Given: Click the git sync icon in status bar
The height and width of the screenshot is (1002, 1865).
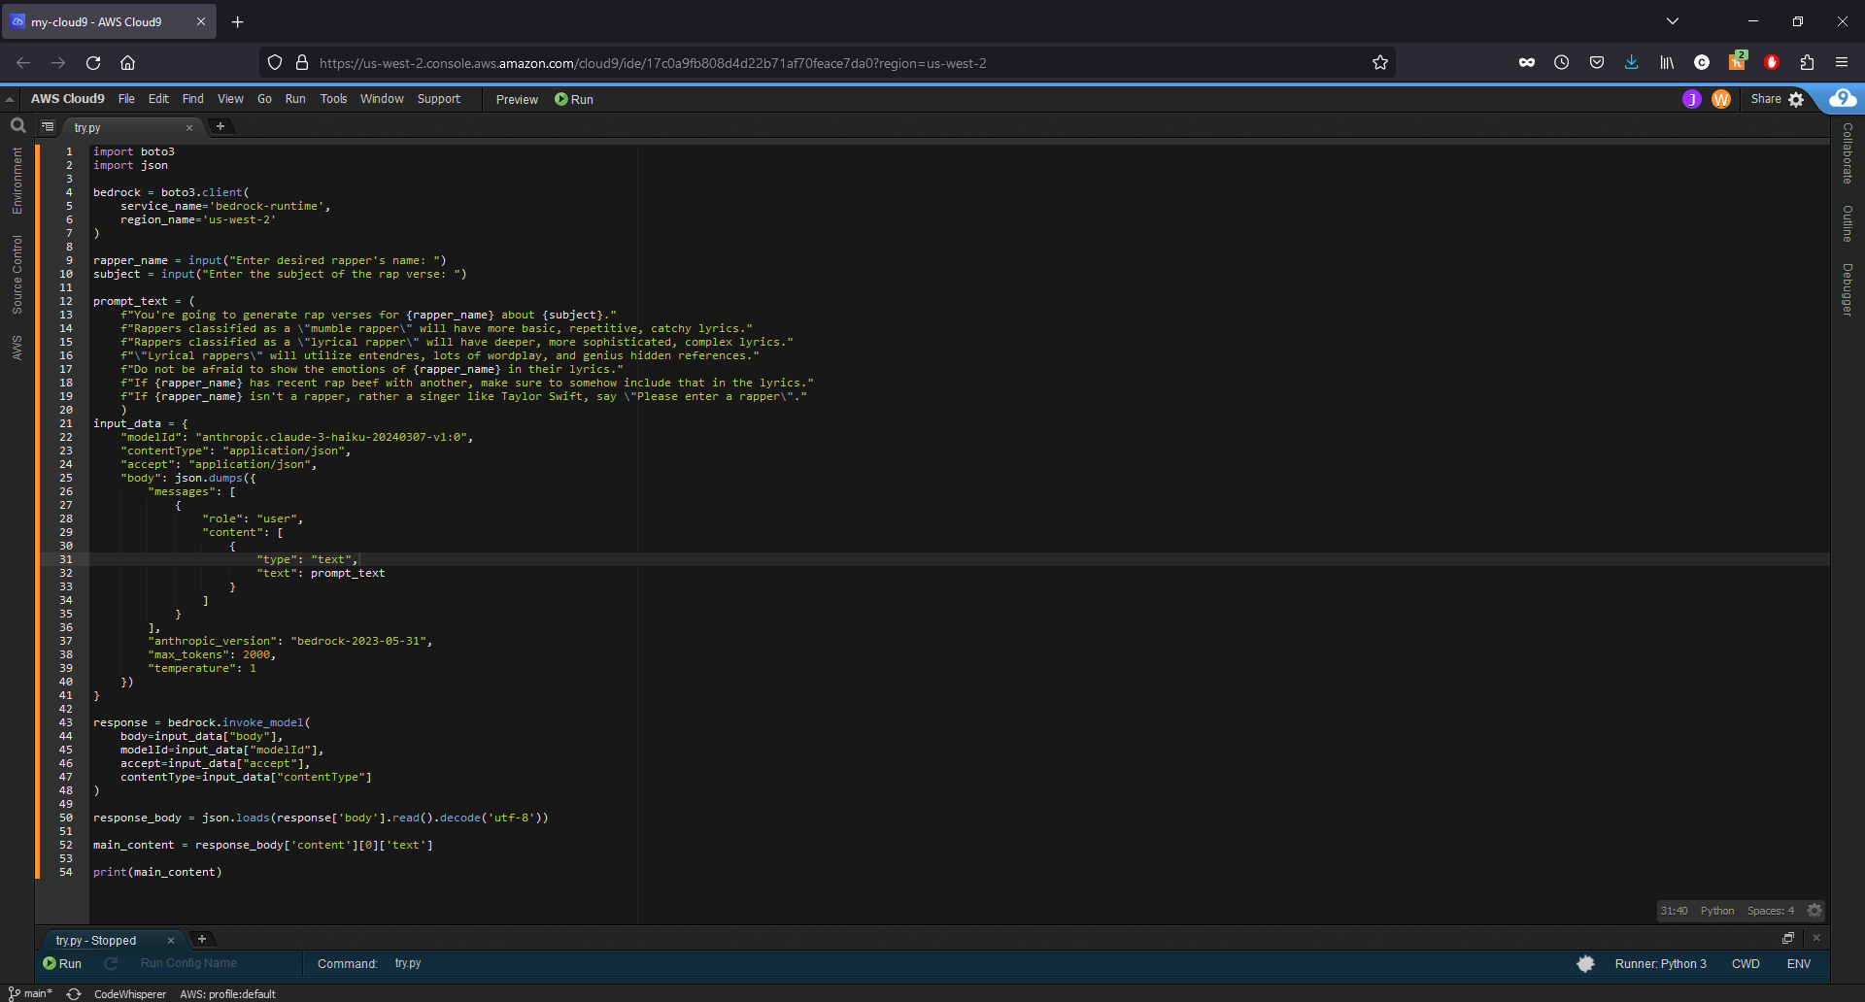Looking at the screenshot, I should (73, 993).
